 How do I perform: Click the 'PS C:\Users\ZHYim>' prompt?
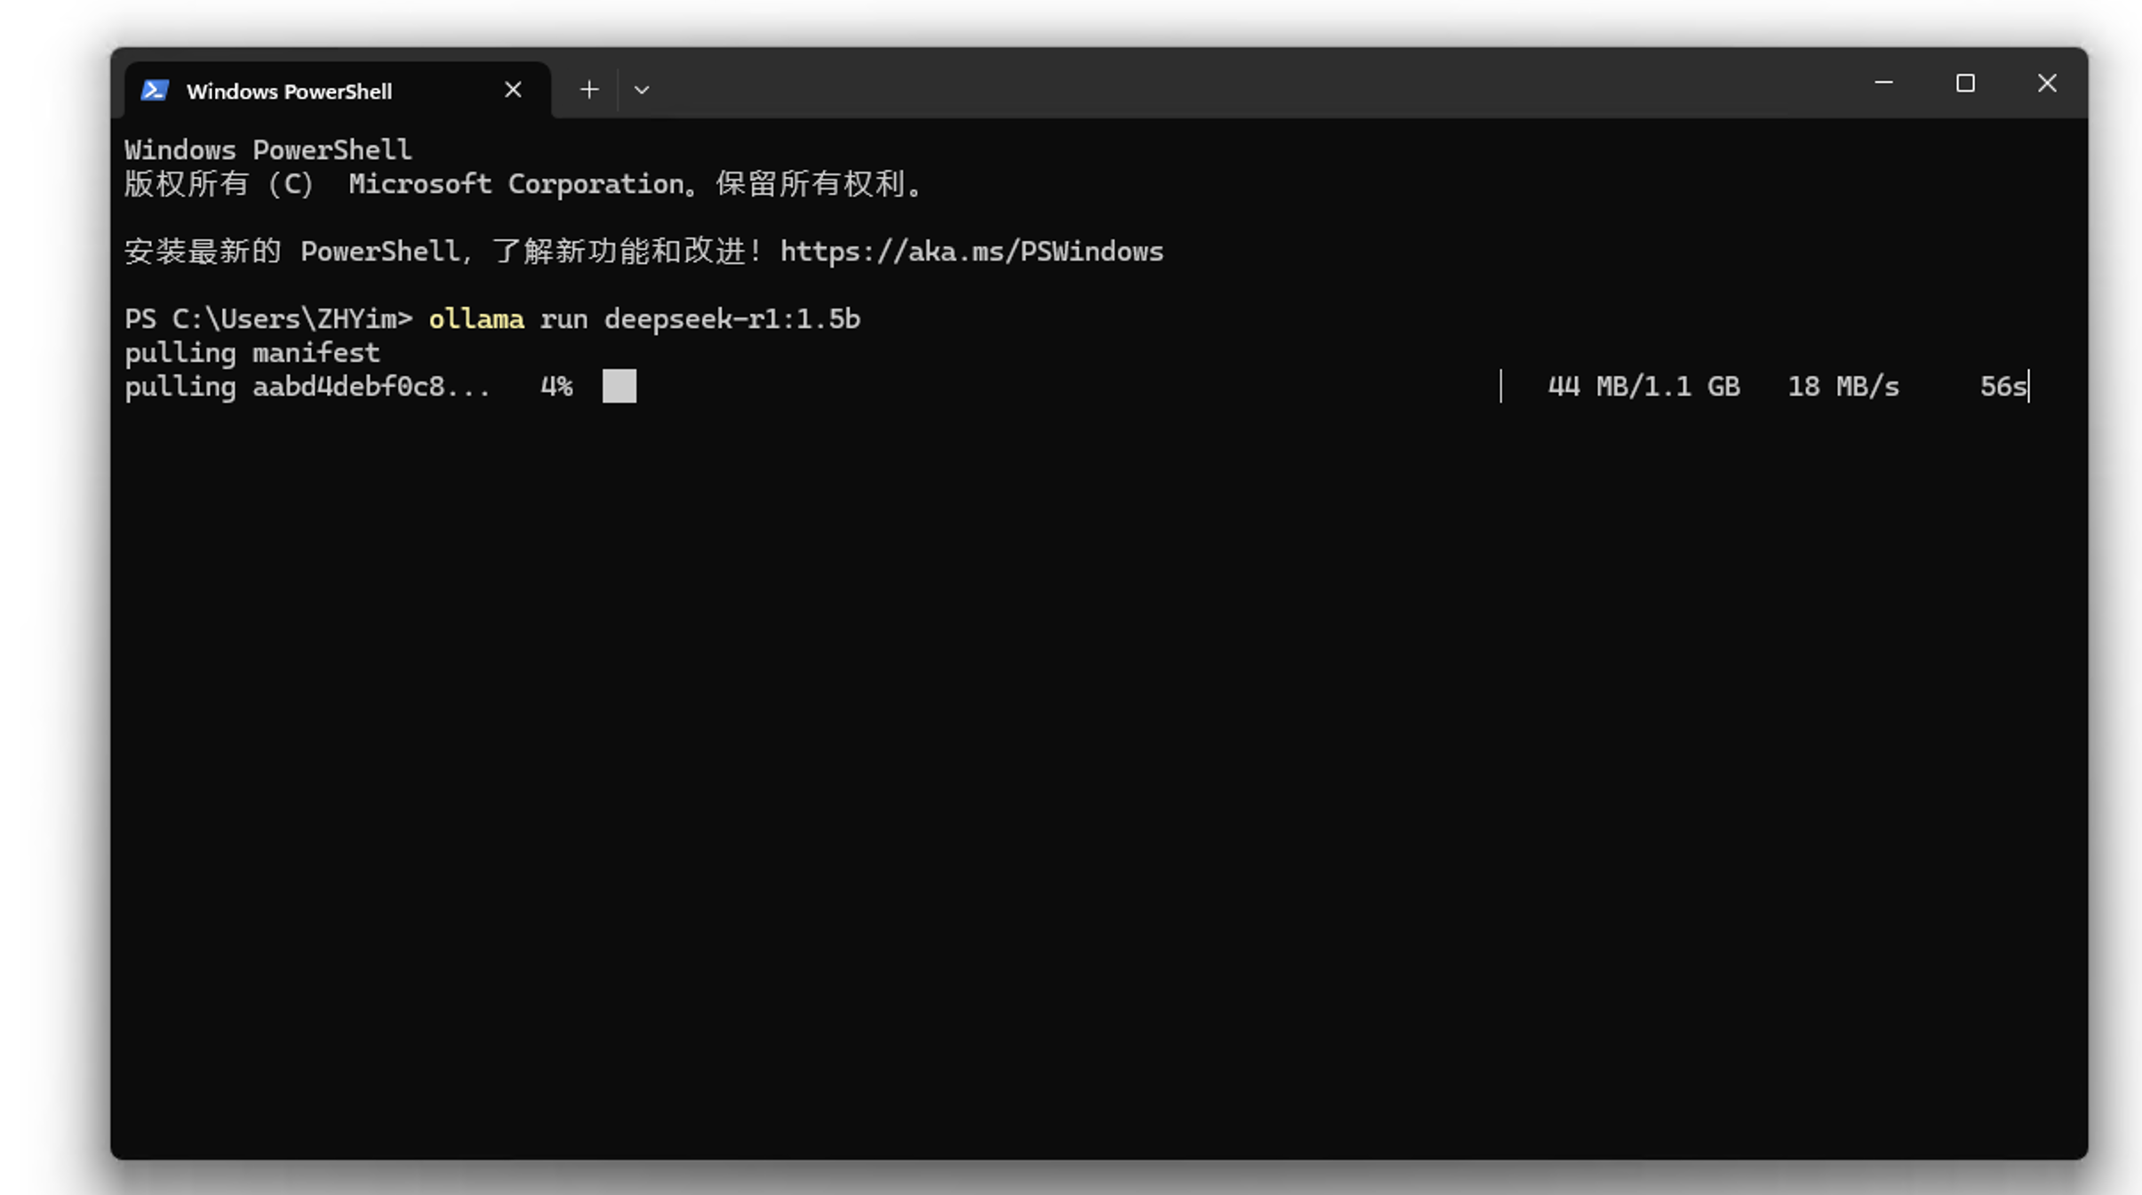point(268,319)
